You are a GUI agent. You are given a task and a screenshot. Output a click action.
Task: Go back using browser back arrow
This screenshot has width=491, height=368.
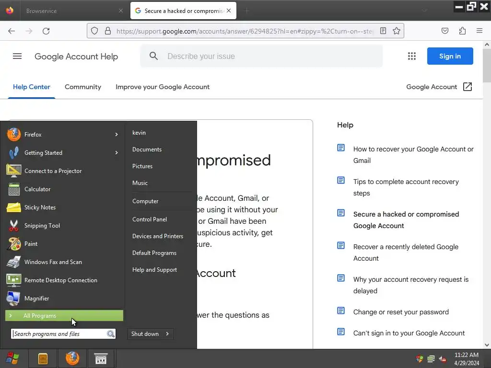click(x=12, y=31)
